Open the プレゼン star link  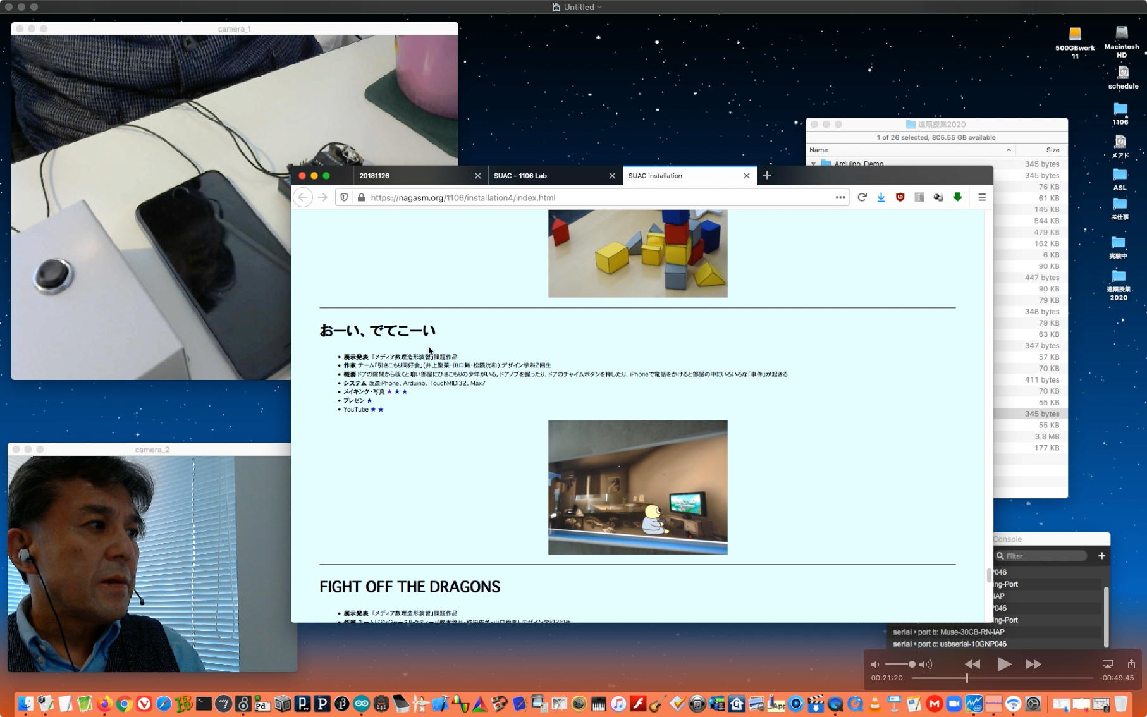(x=369, y=400)
